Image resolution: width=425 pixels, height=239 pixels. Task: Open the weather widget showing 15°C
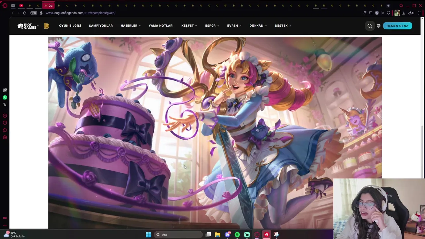[x=15, y=234]
